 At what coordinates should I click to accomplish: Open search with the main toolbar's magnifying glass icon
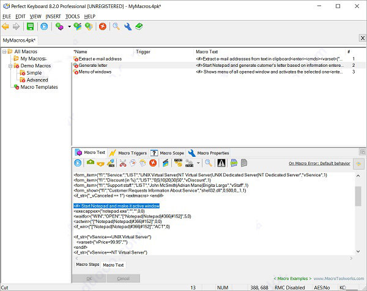coord(116,27)
